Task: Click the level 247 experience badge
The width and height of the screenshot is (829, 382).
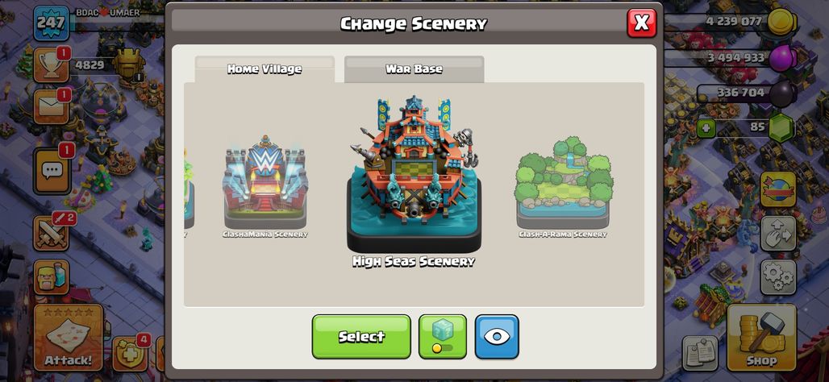Action: 52,23
